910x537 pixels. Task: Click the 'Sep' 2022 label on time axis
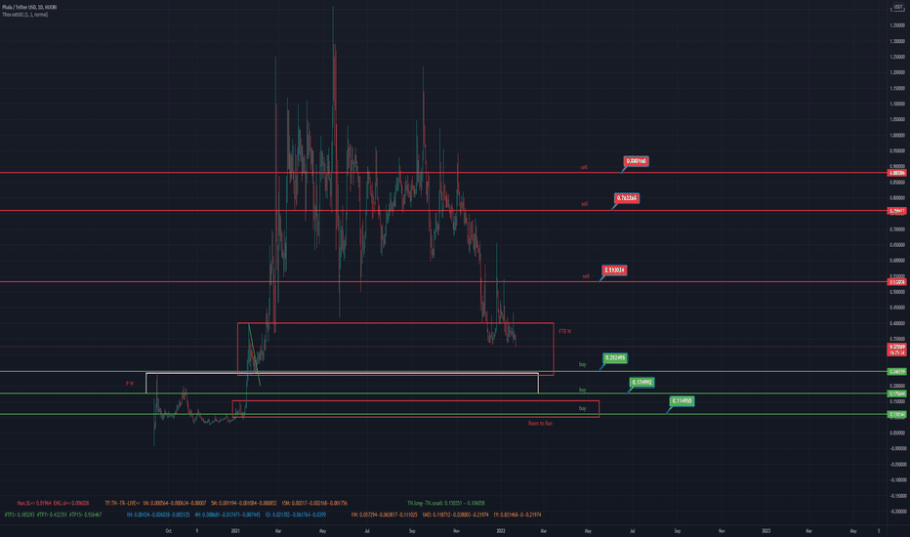point(677,530)
